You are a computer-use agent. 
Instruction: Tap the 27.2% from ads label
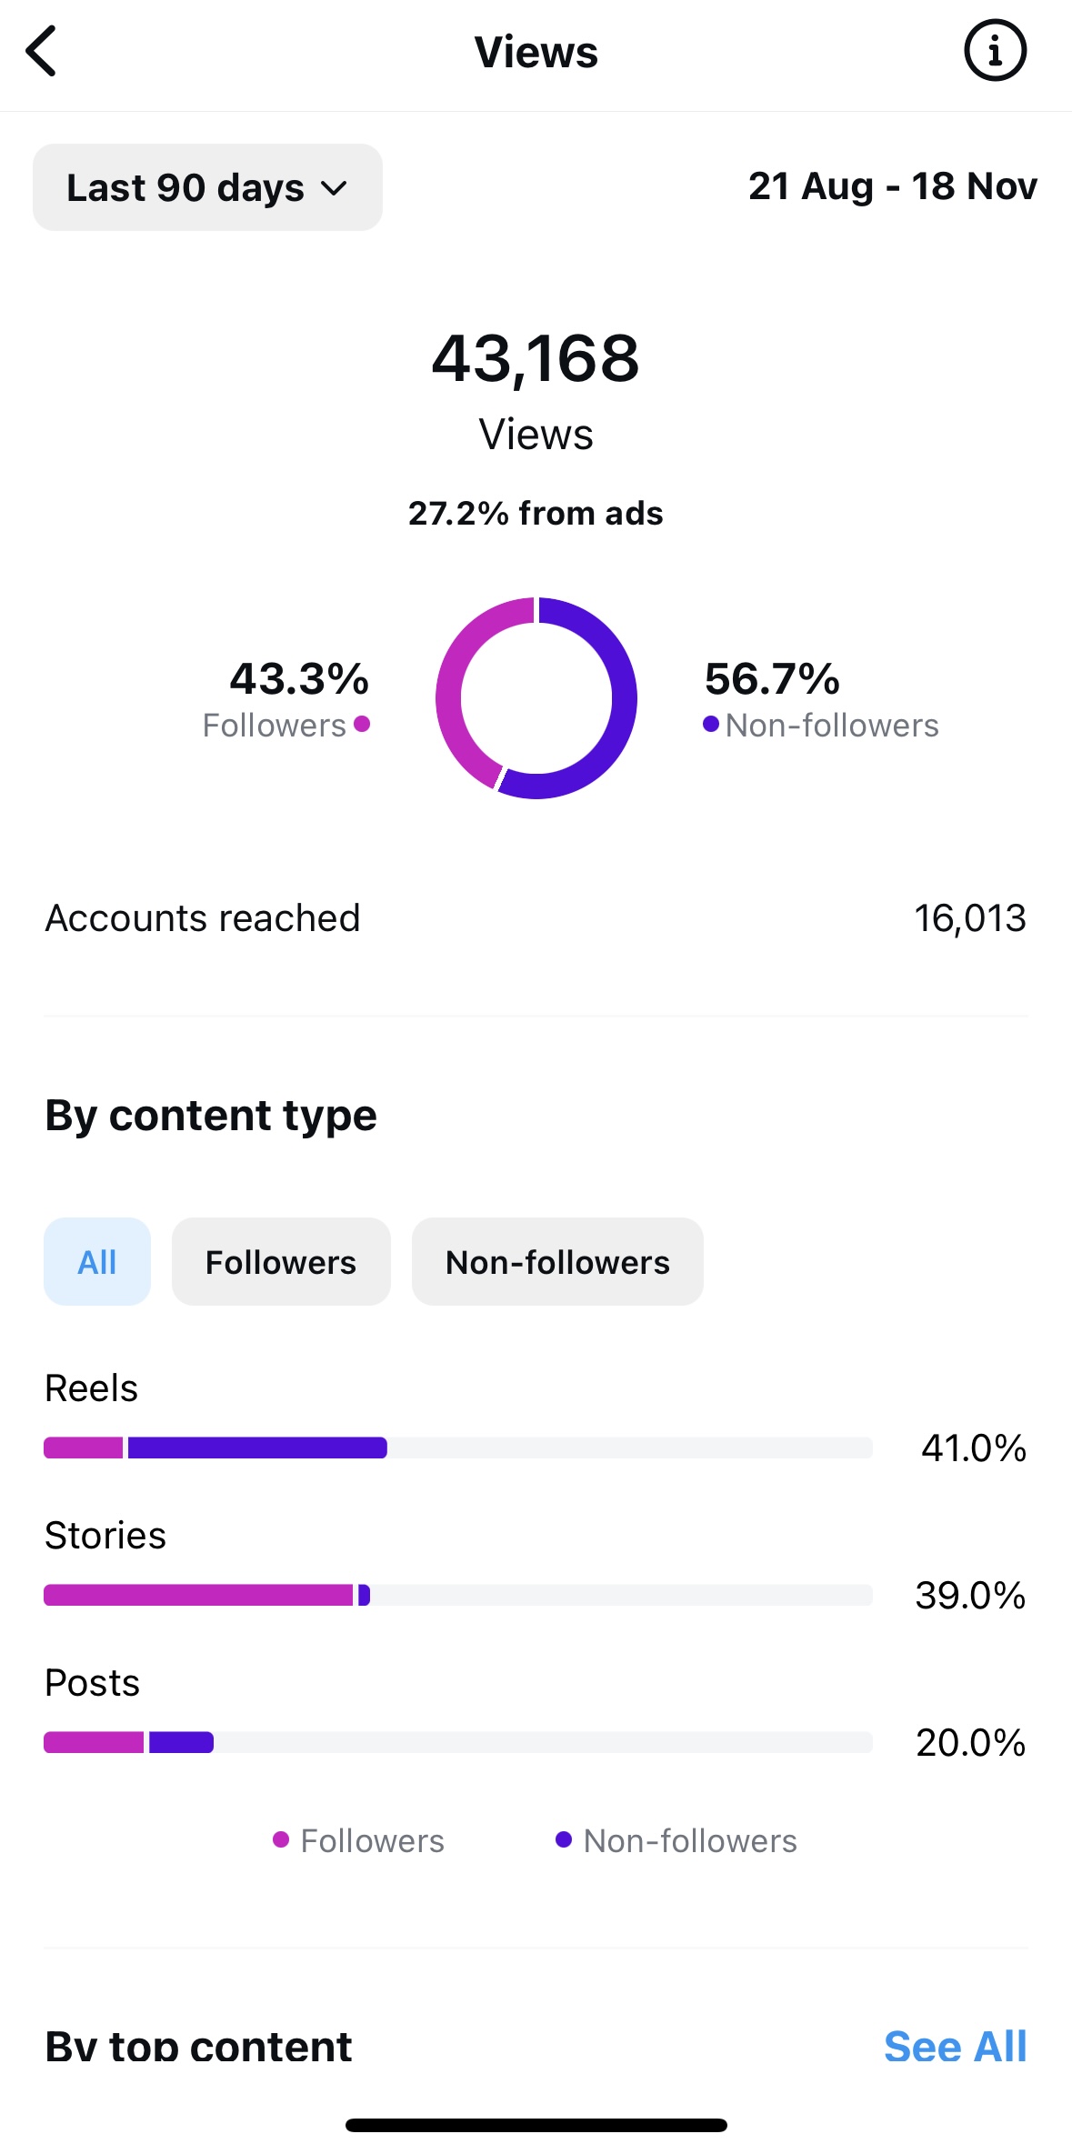536,514
